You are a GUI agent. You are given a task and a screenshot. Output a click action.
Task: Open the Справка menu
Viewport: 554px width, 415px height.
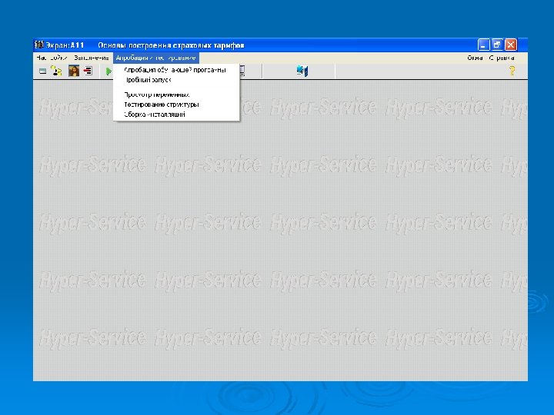pyautogui.click(x=502, y=58)
